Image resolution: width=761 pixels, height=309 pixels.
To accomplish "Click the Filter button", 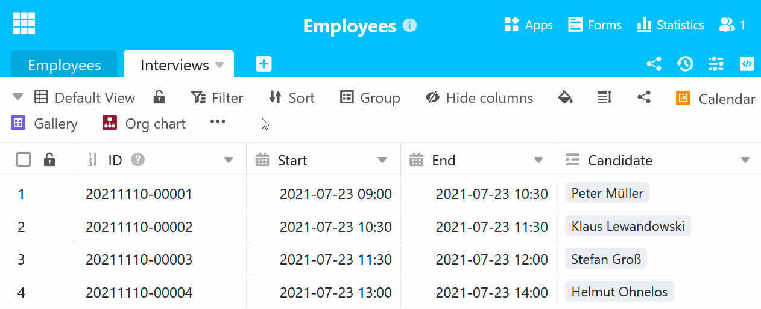I will [217, 98].
